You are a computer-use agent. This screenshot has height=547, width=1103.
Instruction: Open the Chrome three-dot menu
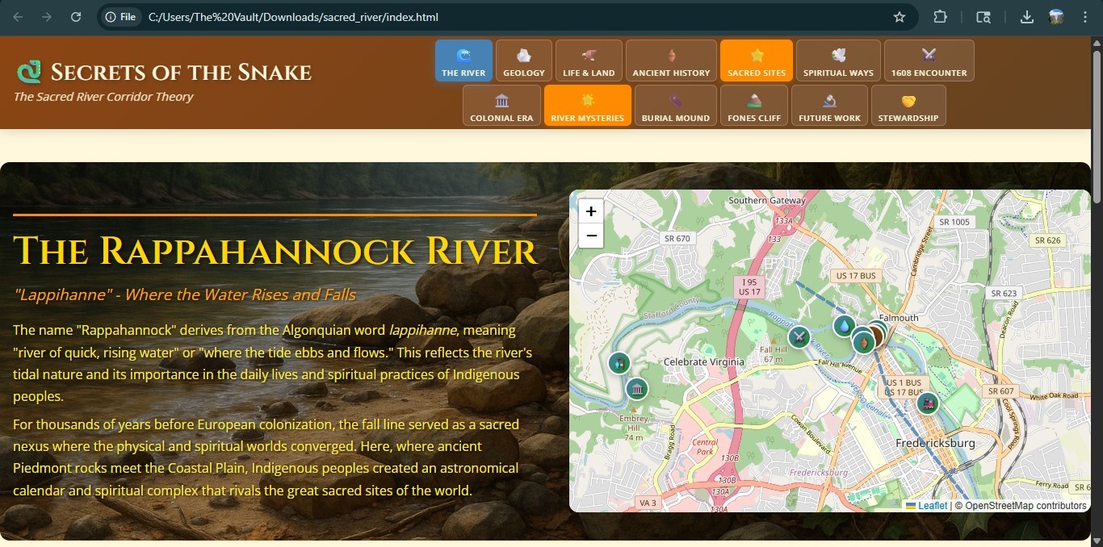[x=1084, y=16]
